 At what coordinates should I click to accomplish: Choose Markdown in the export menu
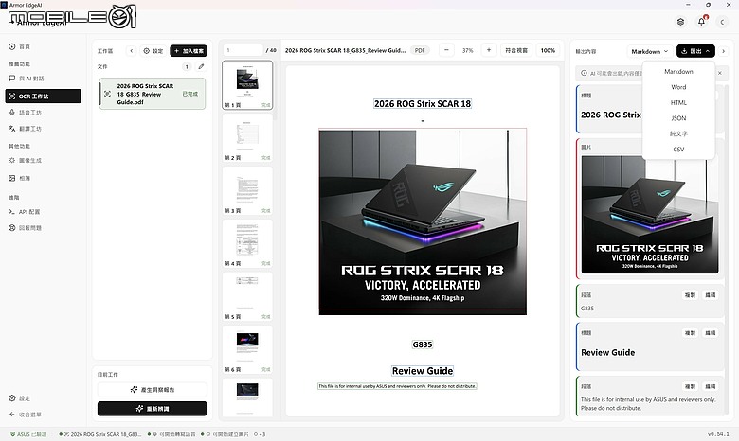678,72
